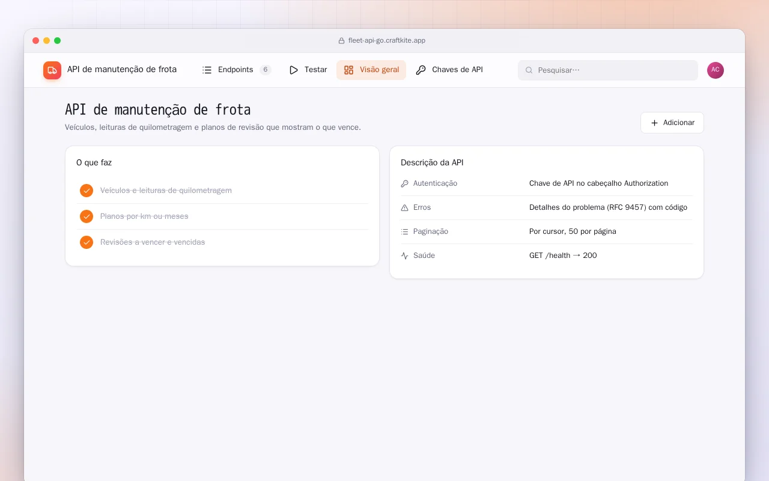This screenshot has height=481, width=769.
Task: Uncheck "Planos por km ou meses"
Action: pos(87,216)
